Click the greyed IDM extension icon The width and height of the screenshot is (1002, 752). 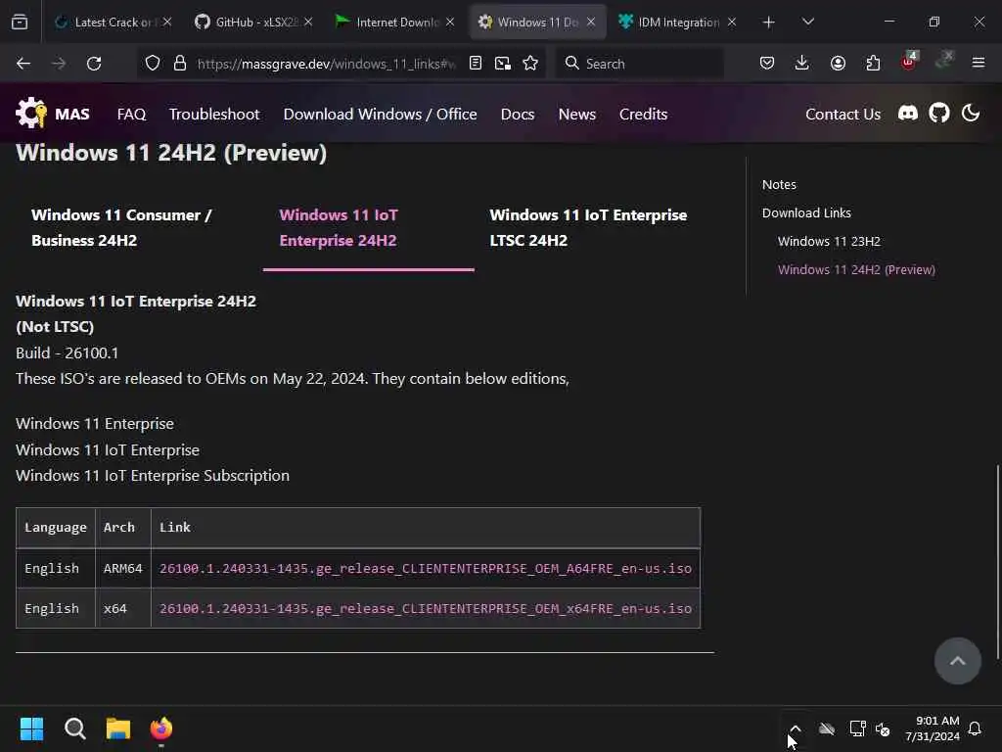point(944,60)
